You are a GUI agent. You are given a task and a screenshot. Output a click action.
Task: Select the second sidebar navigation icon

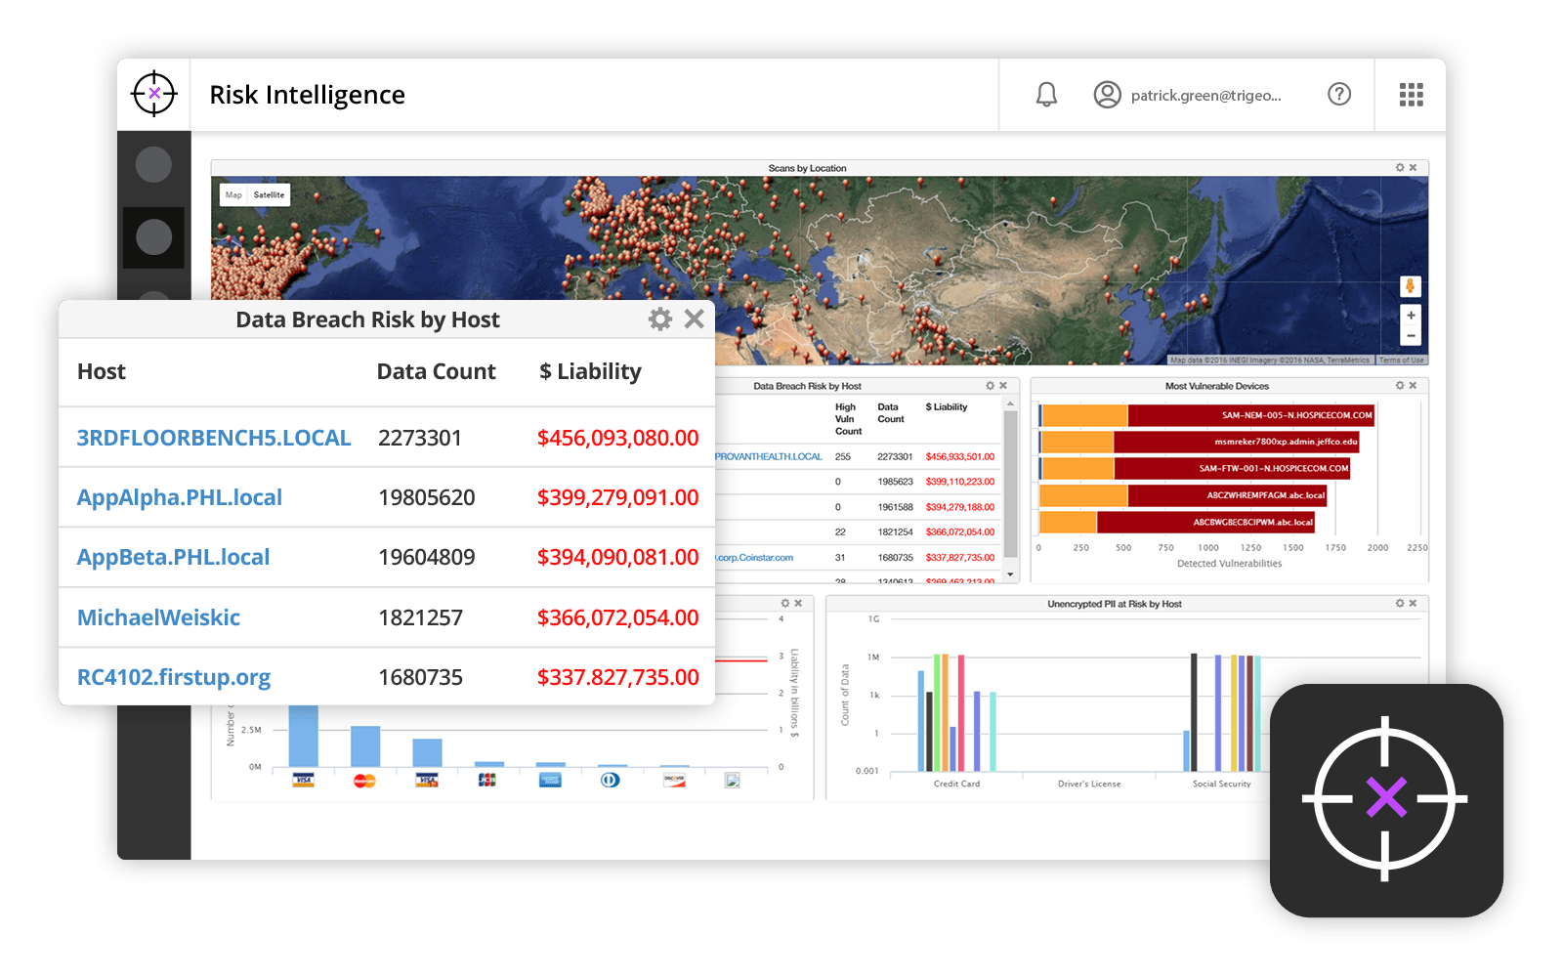pyautogui.click(x=153, y=236)
